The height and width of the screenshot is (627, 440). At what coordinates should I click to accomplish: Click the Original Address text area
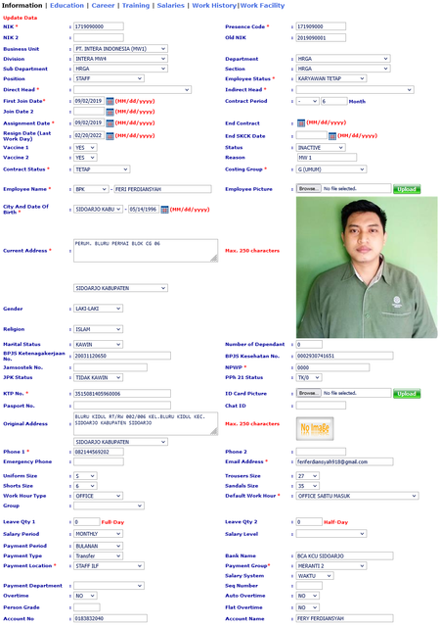coord(146,424)
